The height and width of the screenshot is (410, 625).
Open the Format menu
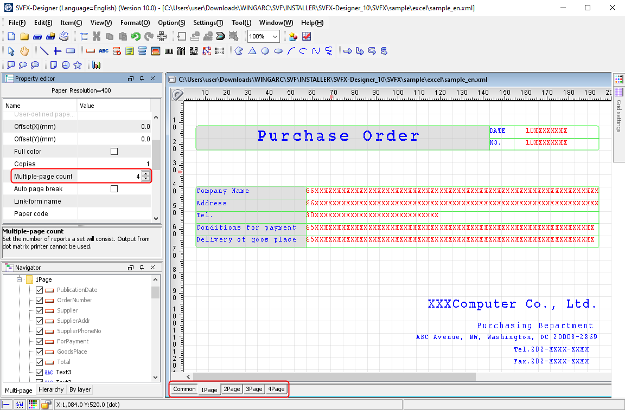(x=135, y=23)
